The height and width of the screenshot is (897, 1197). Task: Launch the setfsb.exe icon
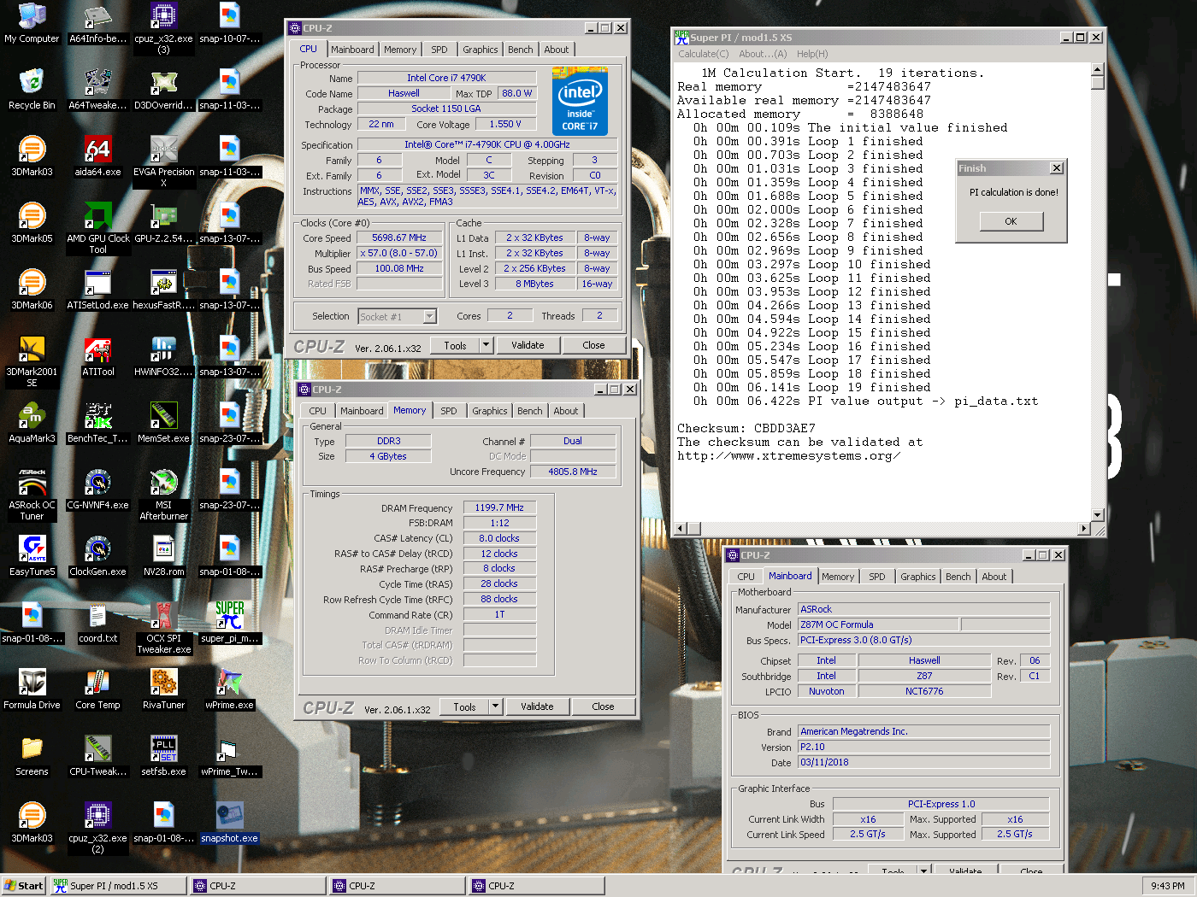click(163, 757)
